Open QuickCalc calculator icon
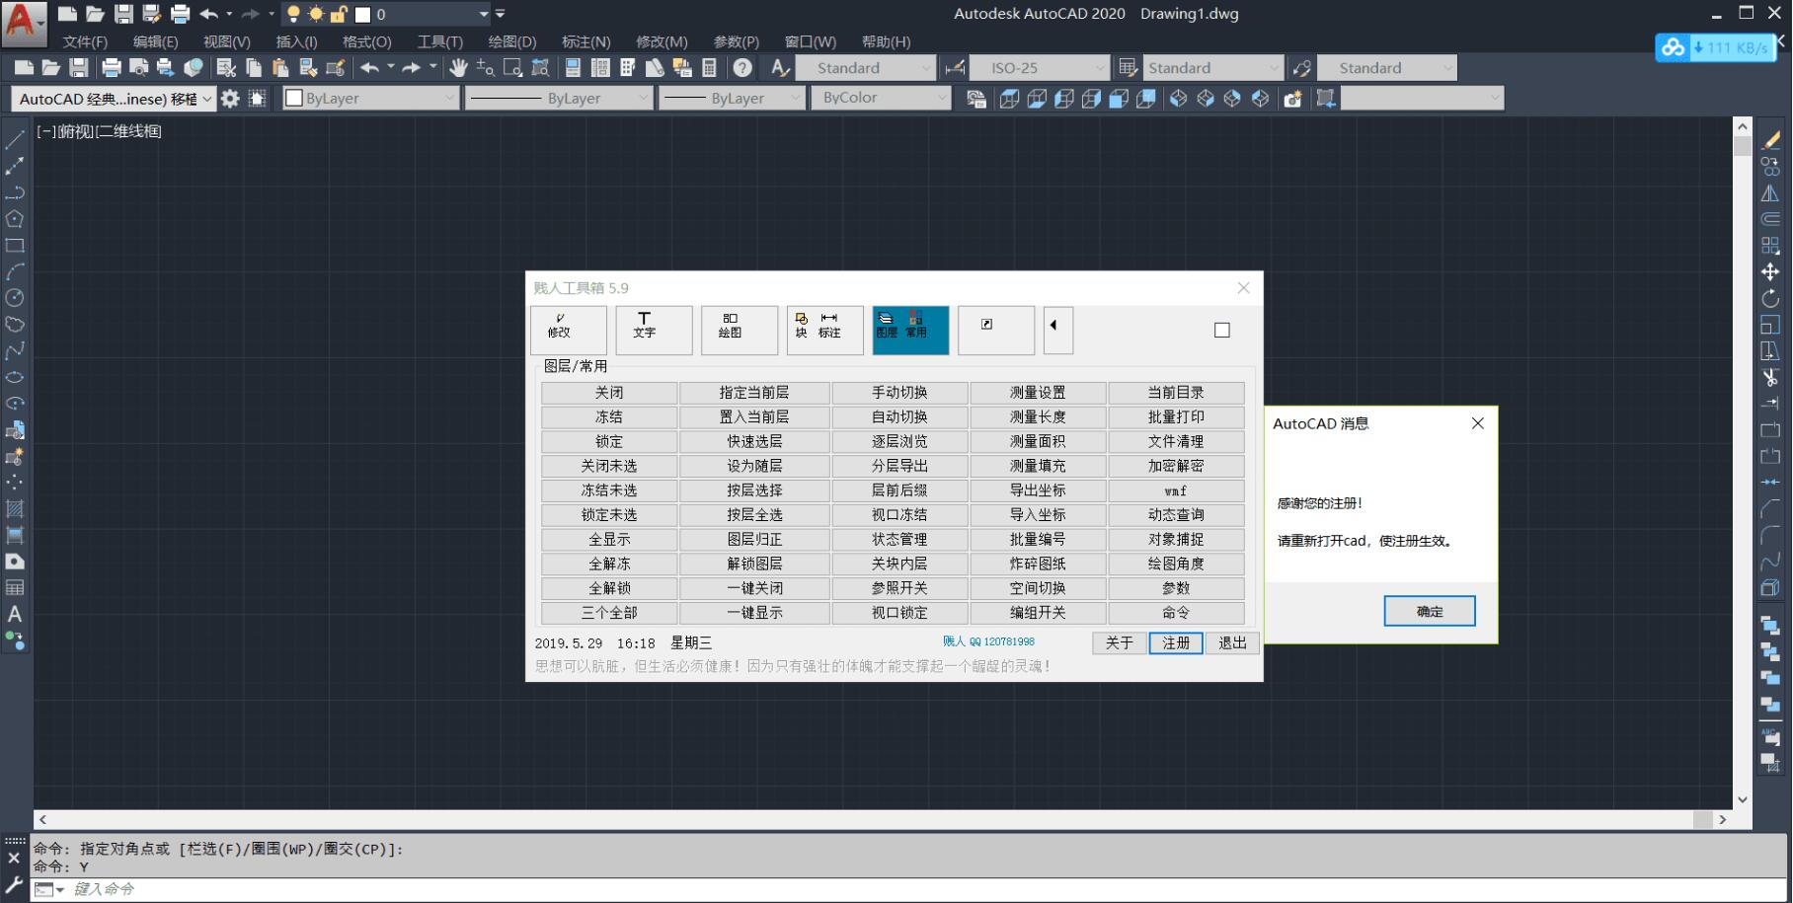Image resolution: width=1793 pixels, height=903 pixels. 709,67
